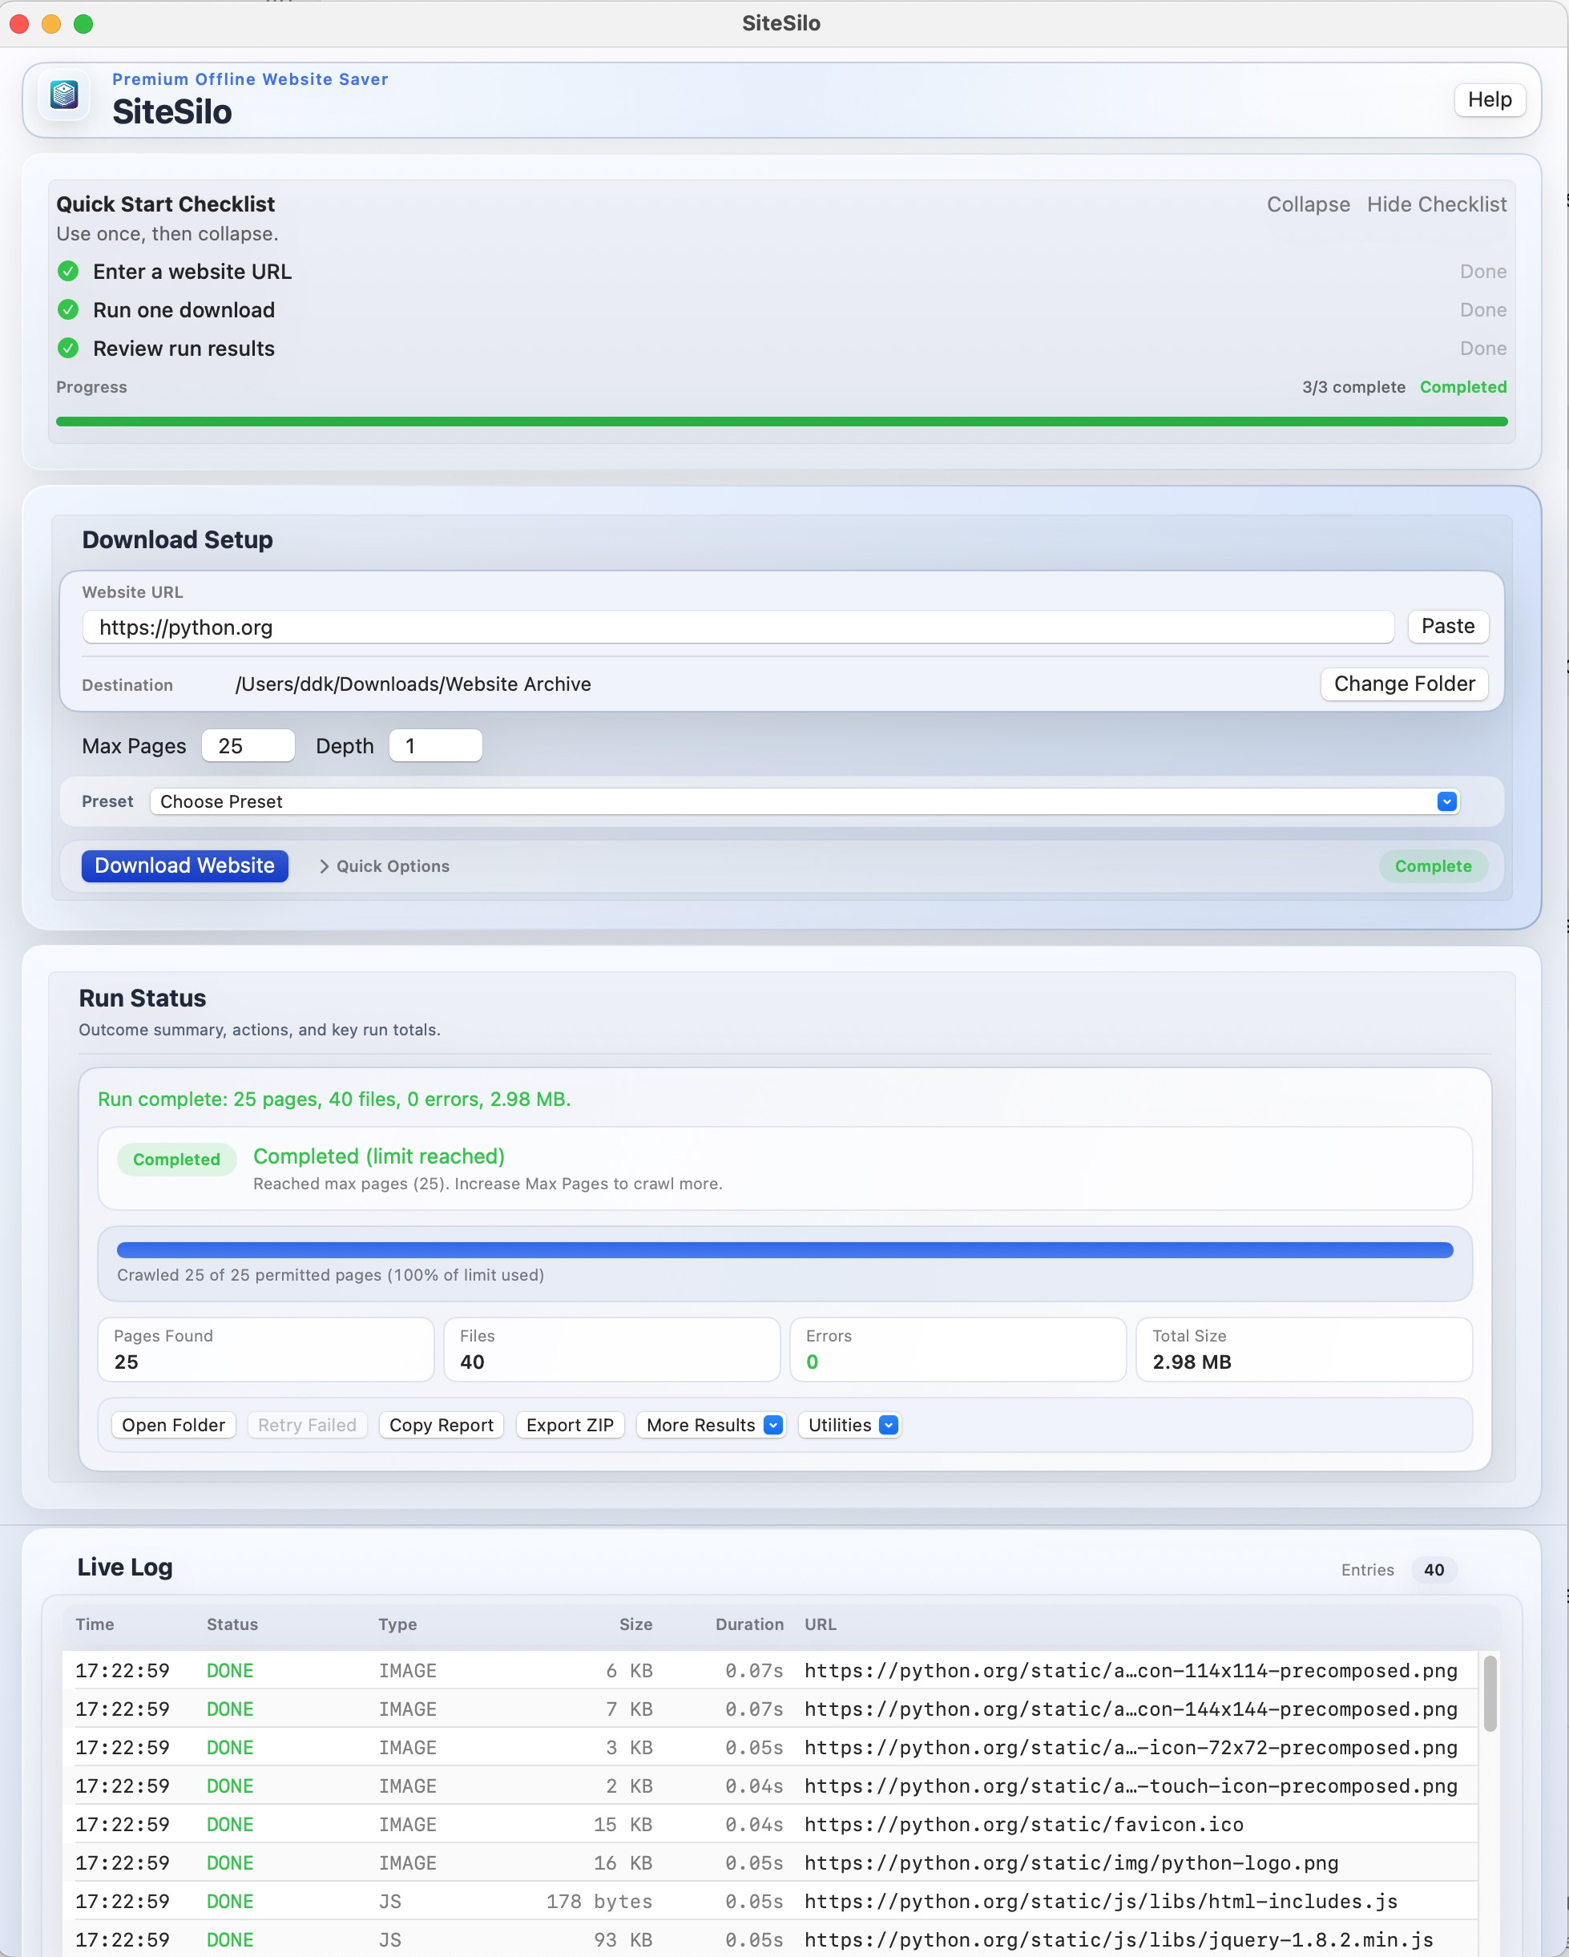Collapse the Quick Start Checklist
The width and height of the screenshot is (1569, 1957).
(1308, 204)
